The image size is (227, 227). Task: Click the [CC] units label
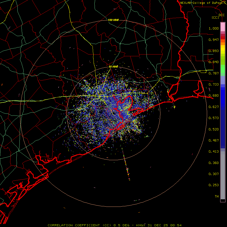215,17
